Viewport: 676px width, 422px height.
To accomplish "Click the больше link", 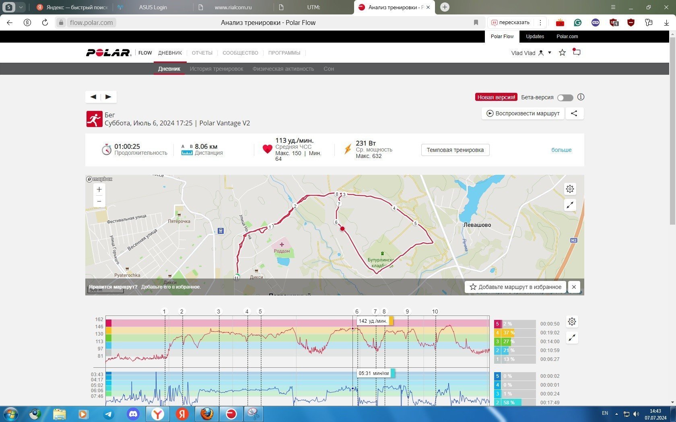I will click(x=561, y=150).
